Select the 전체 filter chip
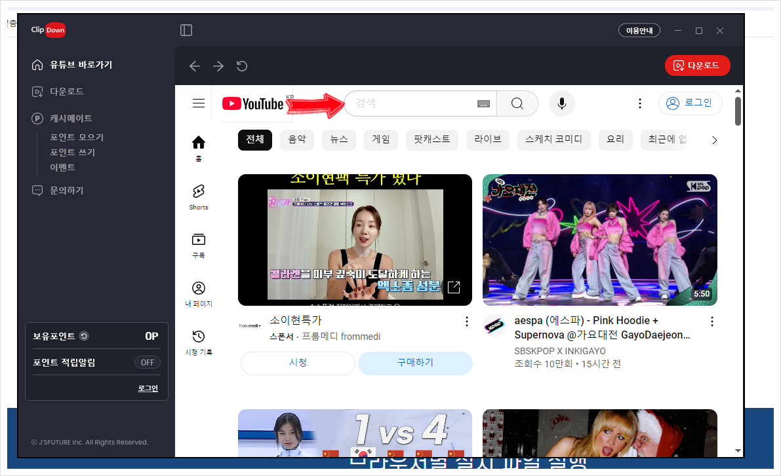The height and width of the screenshot is (476, 781). (255, 139)
